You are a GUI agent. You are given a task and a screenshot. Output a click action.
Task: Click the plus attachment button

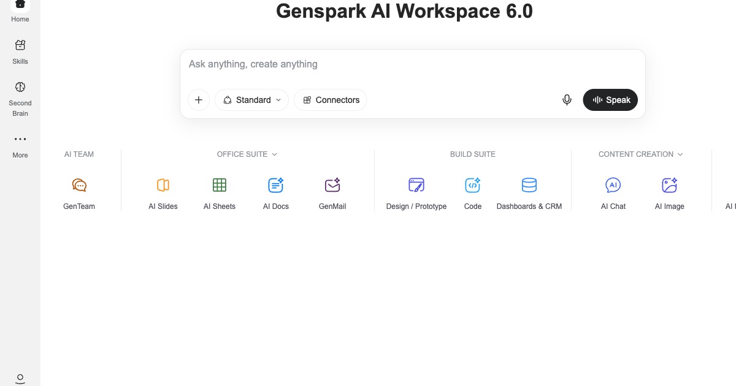click(199, 100)
